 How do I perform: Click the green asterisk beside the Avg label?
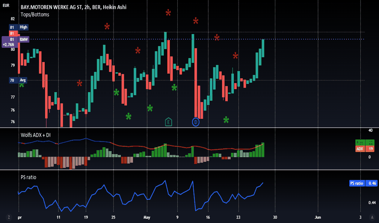tap(22, 85)
